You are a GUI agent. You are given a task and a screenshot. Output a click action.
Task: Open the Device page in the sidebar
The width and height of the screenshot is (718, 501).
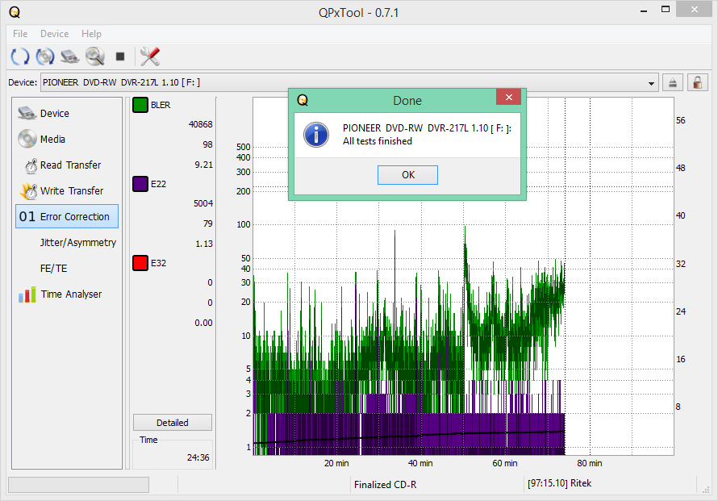click(x=67, y=113)
